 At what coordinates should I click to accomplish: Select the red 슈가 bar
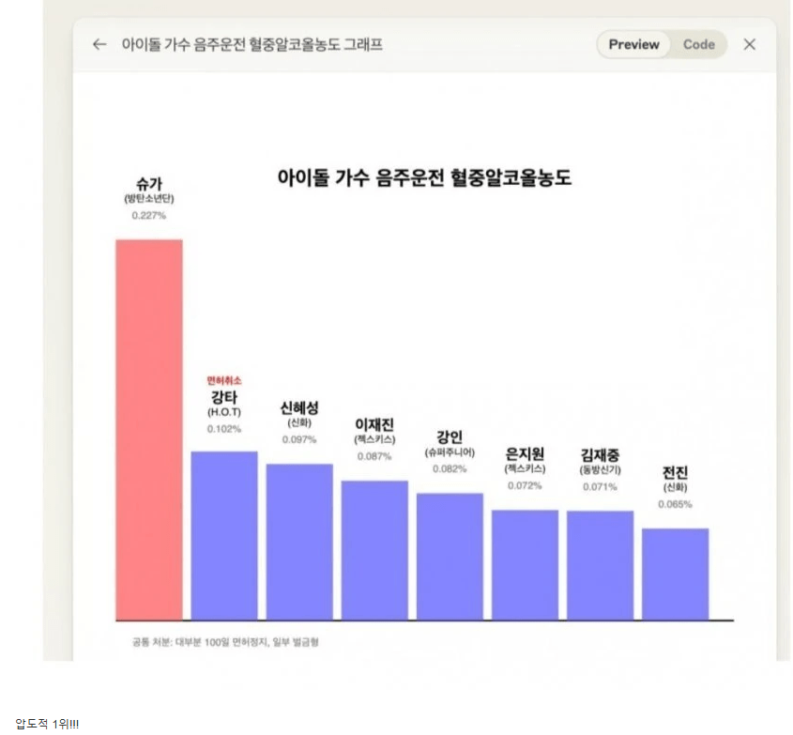click(149, 429)
